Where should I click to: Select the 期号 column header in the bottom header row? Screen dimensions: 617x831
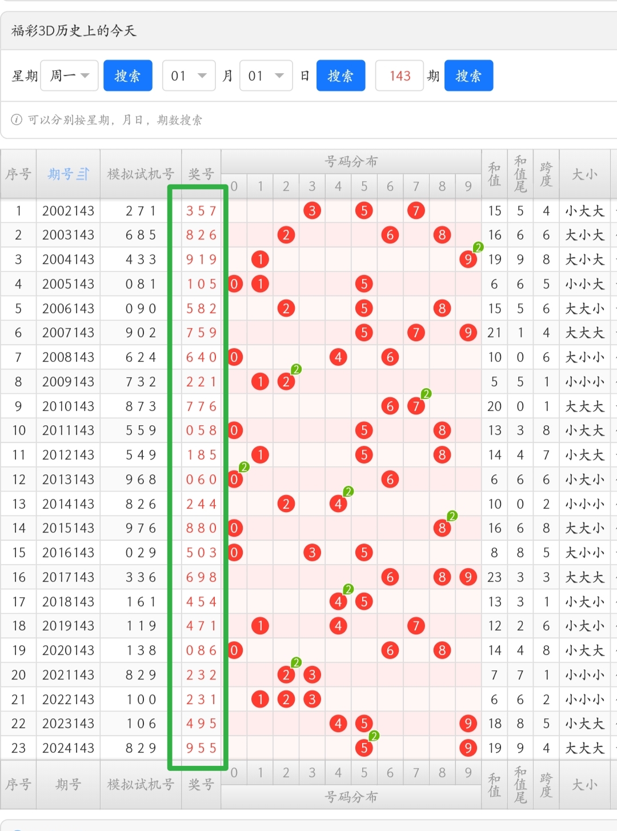[68, 785]
